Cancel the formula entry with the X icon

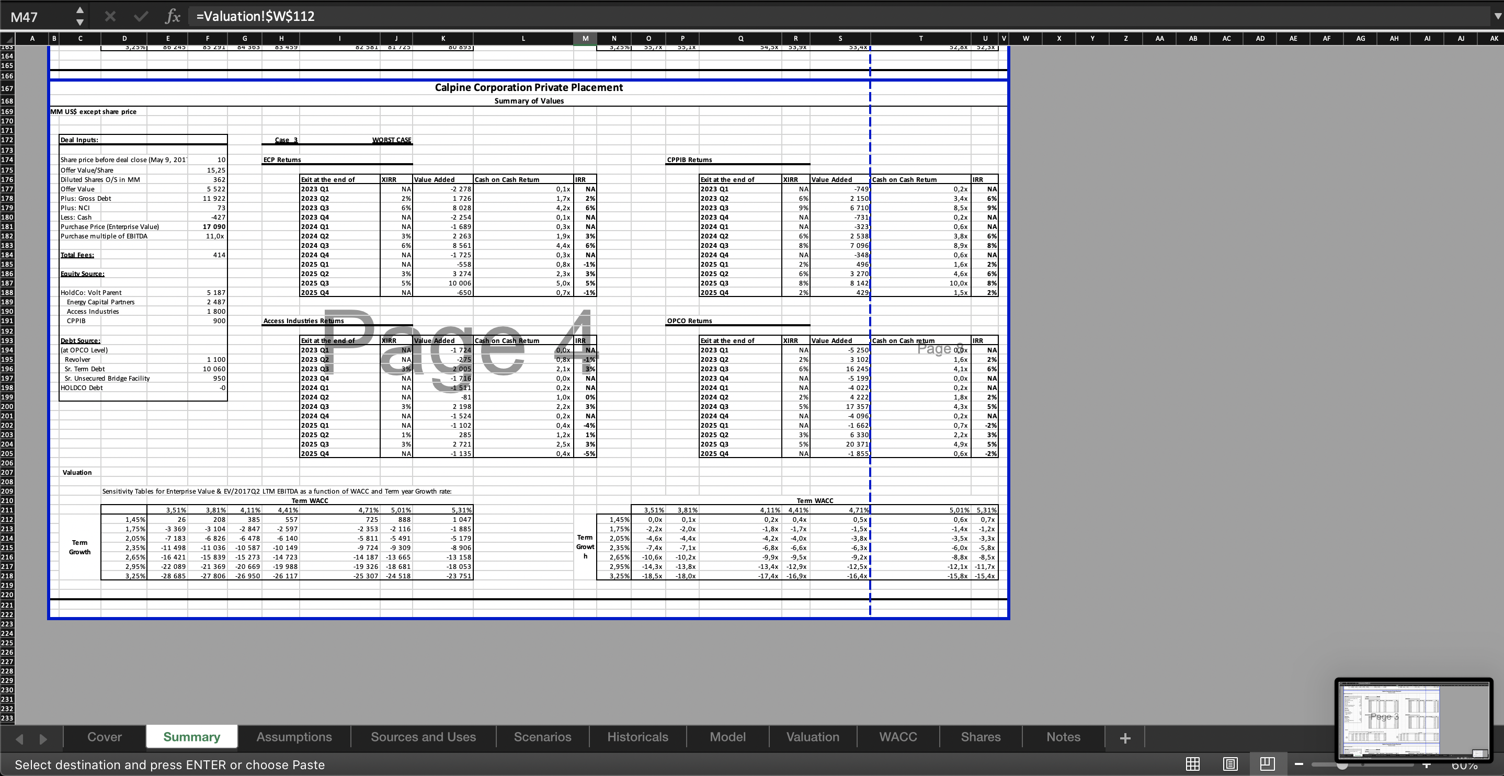tap(110, 16)
